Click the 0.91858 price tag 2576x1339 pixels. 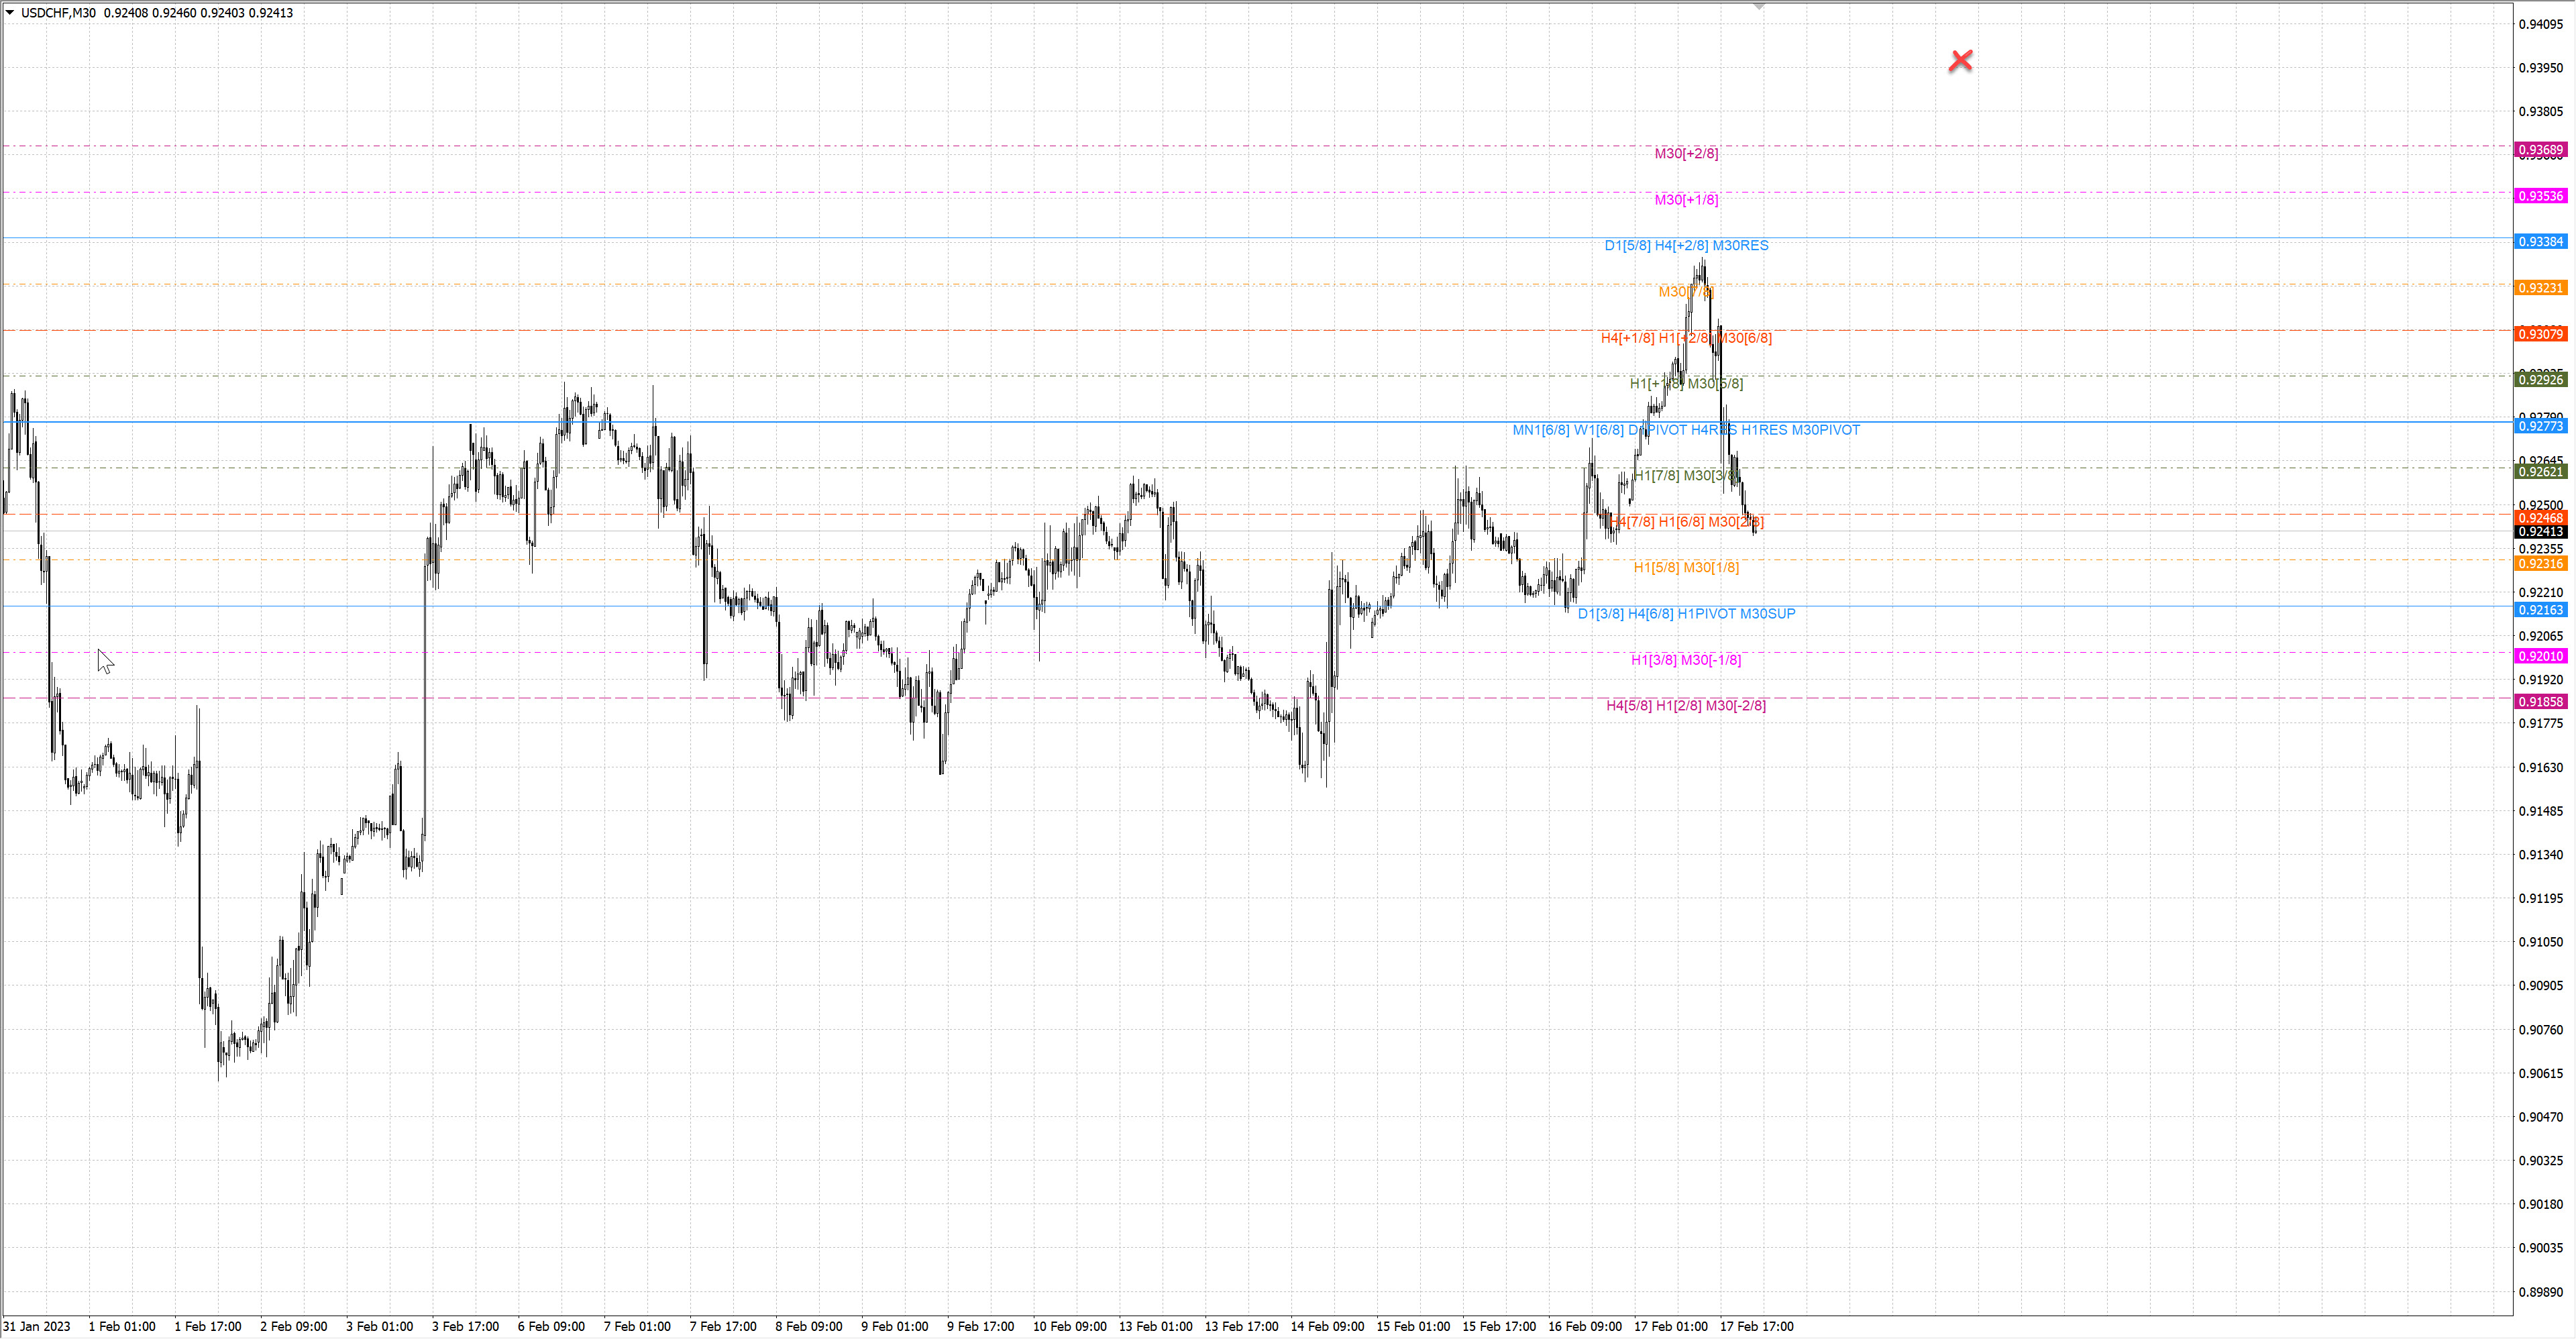(2540, 702)
